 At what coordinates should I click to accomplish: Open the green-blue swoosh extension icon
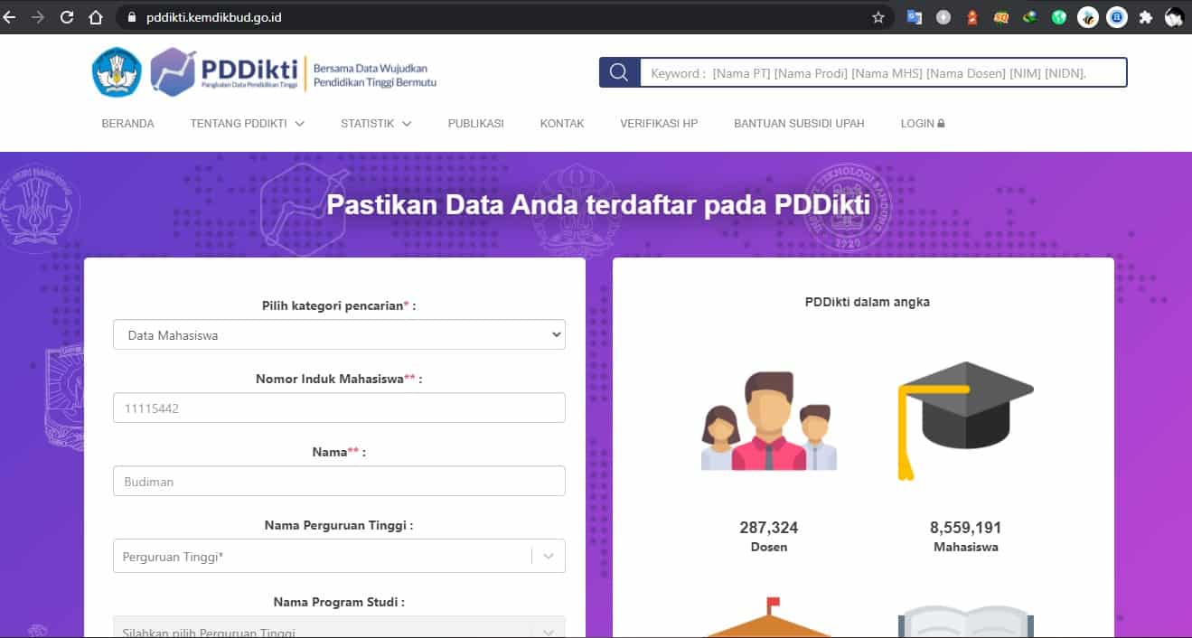click(x=1030, y=16)
